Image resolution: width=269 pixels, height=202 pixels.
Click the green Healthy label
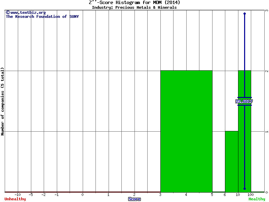pos(257,199)
